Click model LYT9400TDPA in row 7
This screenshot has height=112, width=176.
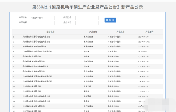pos(144,67)
